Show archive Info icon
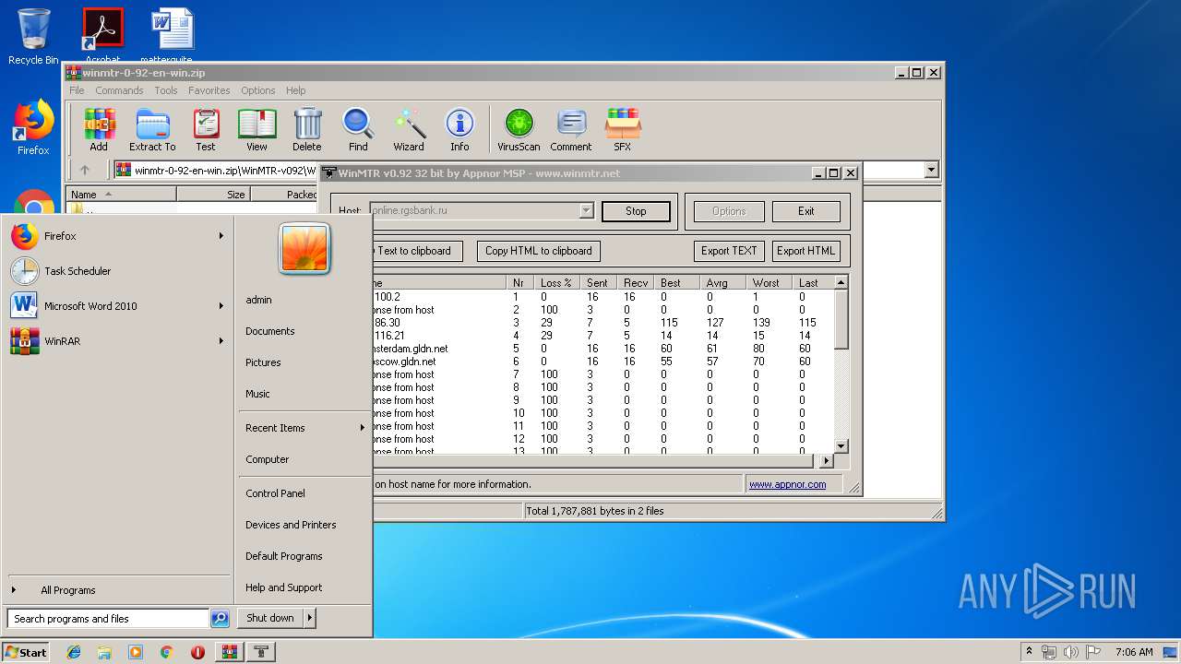The height and width of the screenshot is (664, 1181). click(459, 129)
